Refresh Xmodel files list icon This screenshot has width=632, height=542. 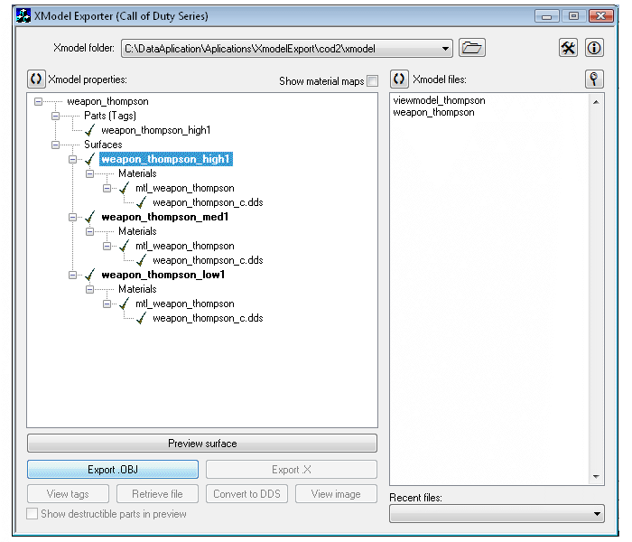click(x=399, y=79)
